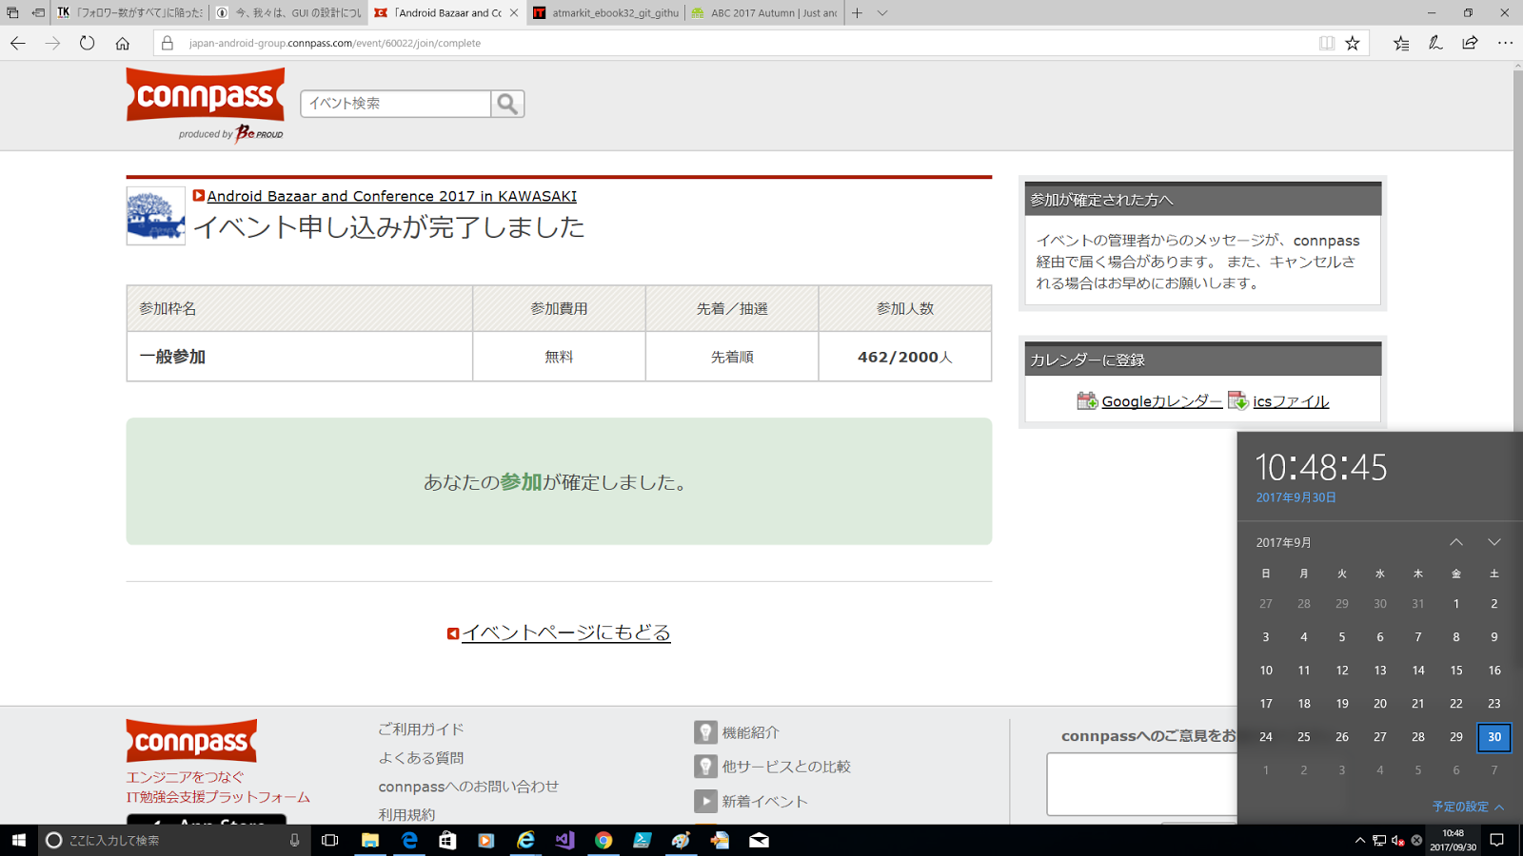Return via イベントページにもどる link

click(566, 632)
